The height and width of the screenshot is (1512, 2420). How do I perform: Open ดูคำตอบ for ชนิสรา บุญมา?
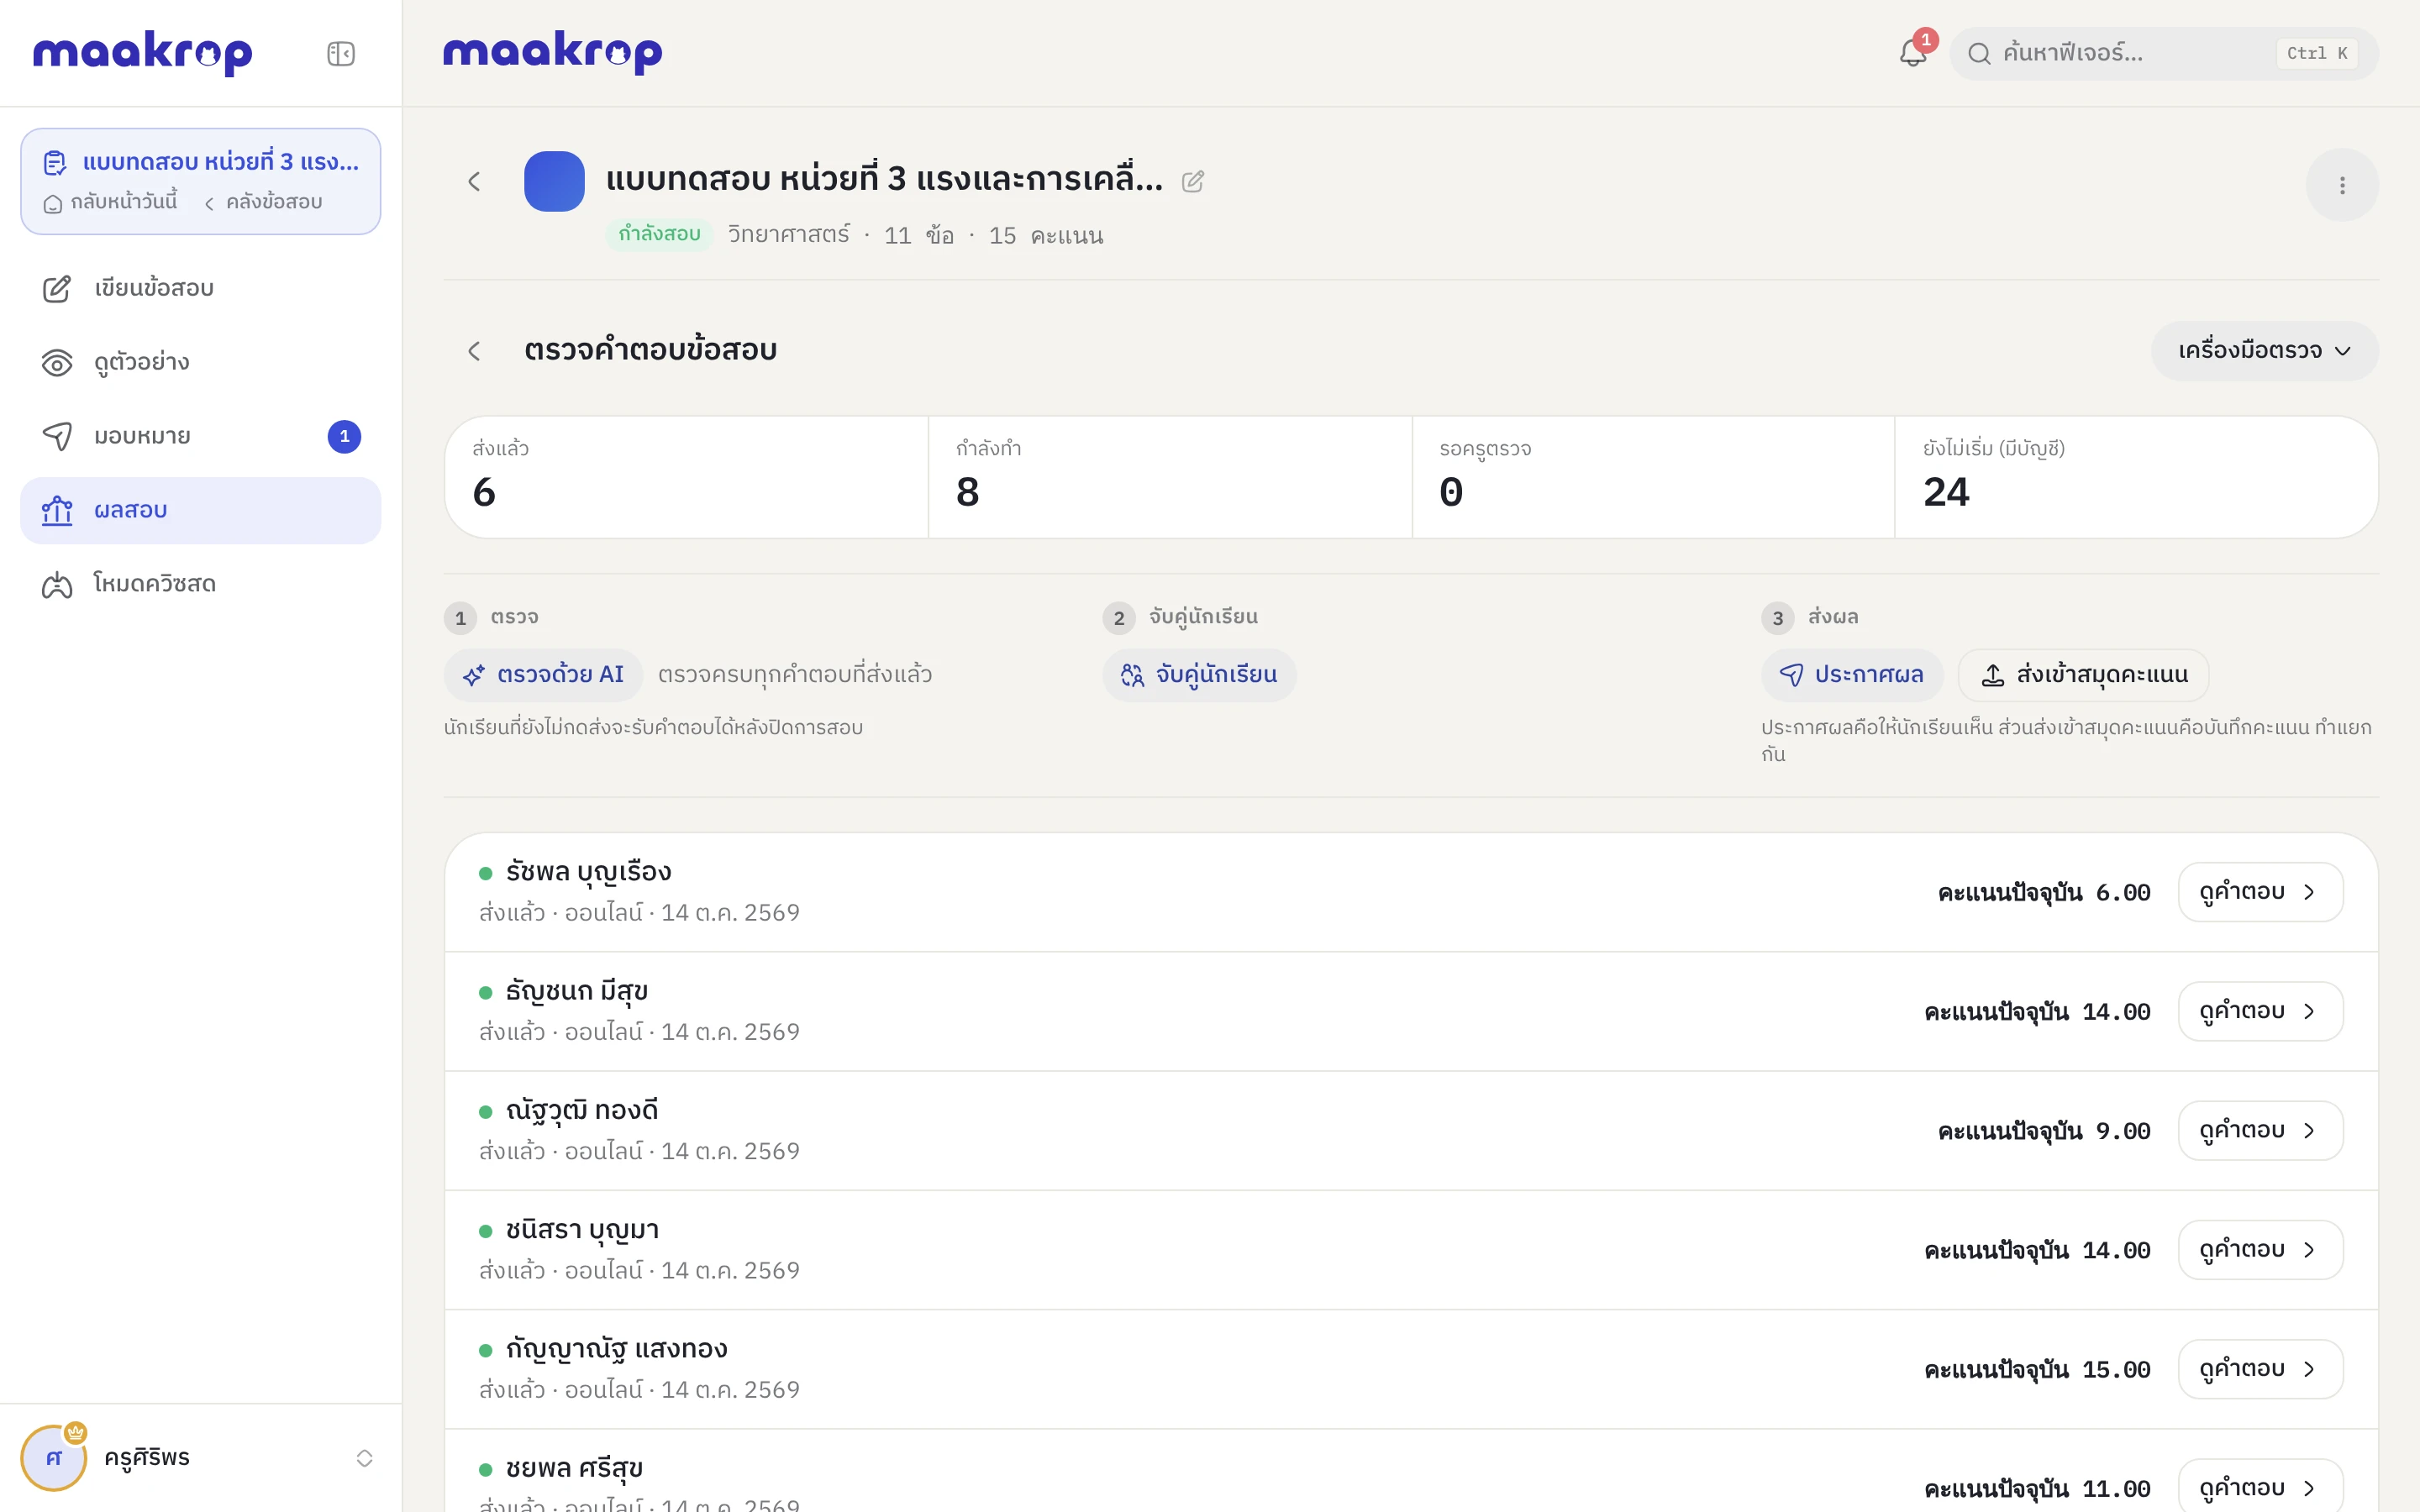click(2260, 1250)
